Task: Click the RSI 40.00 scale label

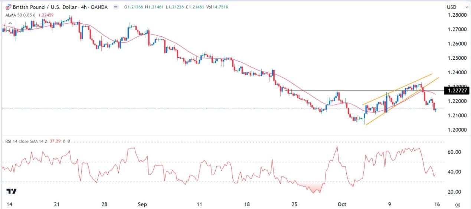Action: coord(454,172)
